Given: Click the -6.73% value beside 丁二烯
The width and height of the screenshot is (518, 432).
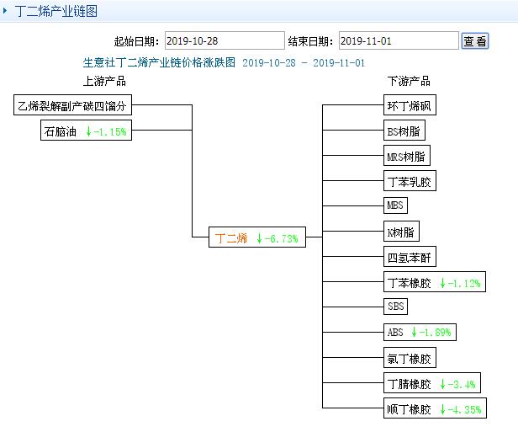Looking at the screenshot, I should 281,238.
